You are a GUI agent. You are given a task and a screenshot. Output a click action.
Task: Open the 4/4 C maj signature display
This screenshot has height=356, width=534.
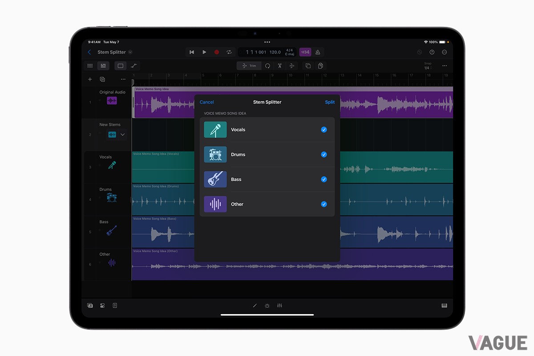pyautogui.click(x=290, y=52)
